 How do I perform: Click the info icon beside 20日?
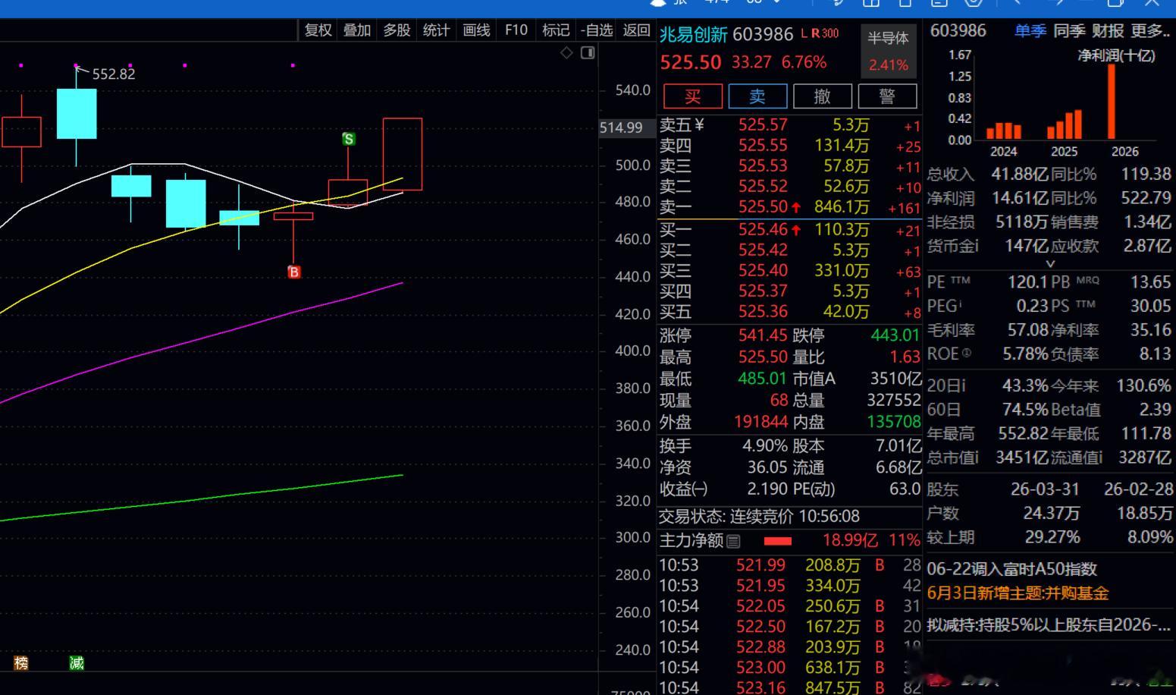pos(964,385)
